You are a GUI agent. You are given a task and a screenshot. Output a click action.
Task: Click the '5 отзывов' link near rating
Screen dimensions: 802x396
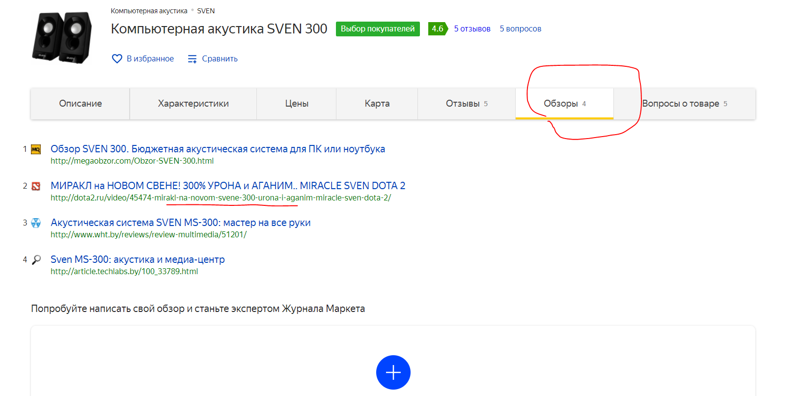pos(472,29)
